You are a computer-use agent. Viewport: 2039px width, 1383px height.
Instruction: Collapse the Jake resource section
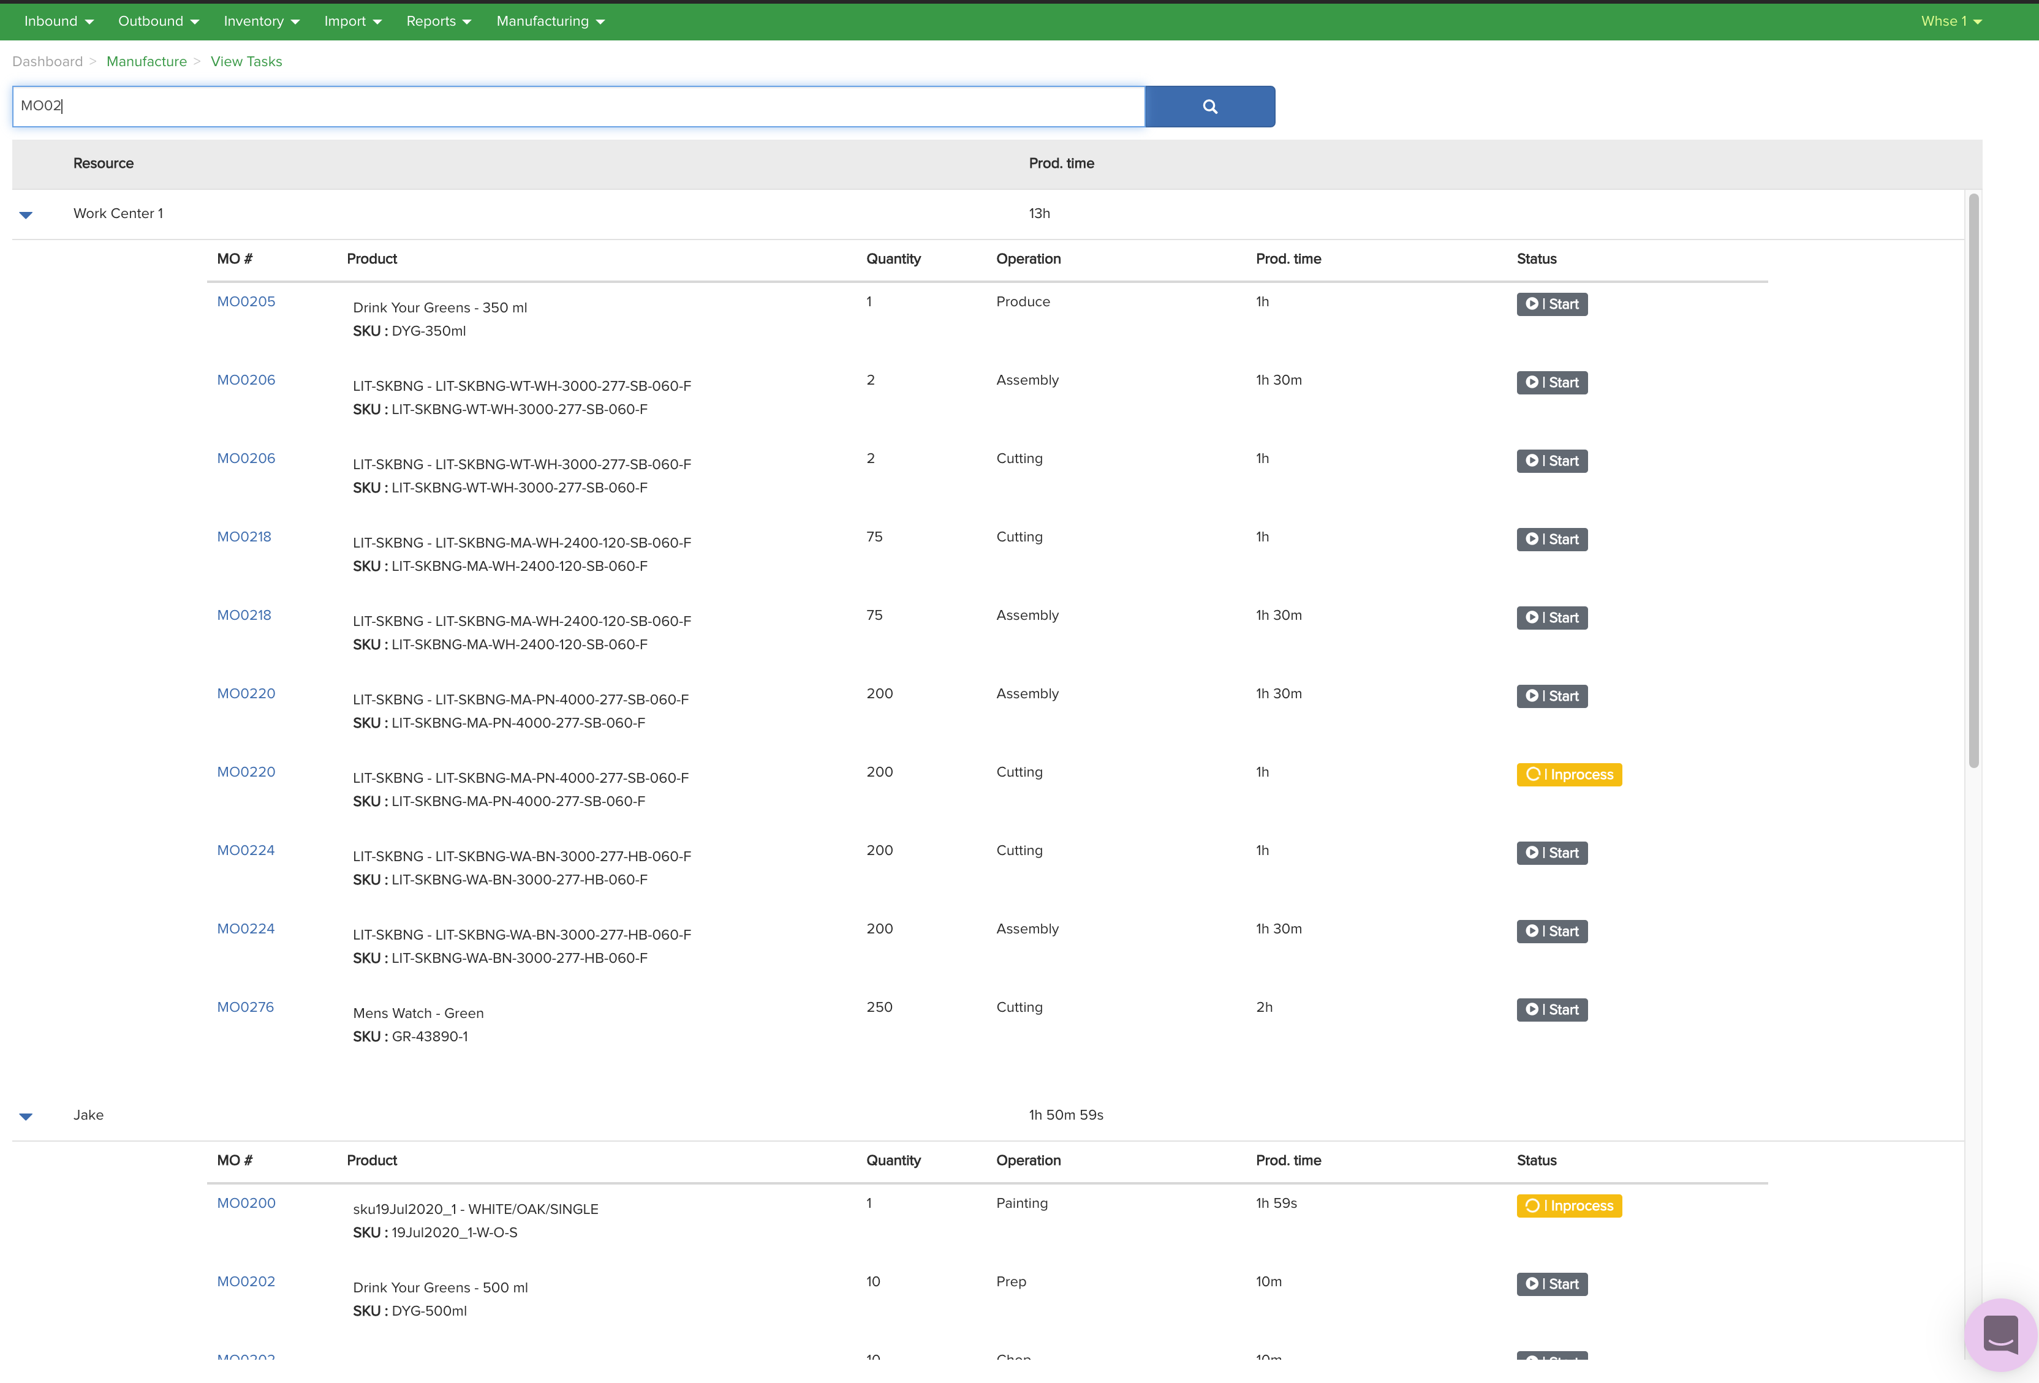click(26, 1117)
